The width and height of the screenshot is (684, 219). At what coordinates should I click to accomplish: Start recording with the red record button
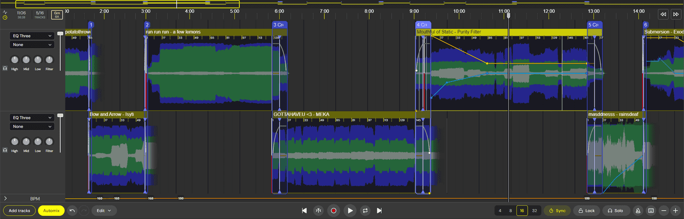[x=334, y=211]
